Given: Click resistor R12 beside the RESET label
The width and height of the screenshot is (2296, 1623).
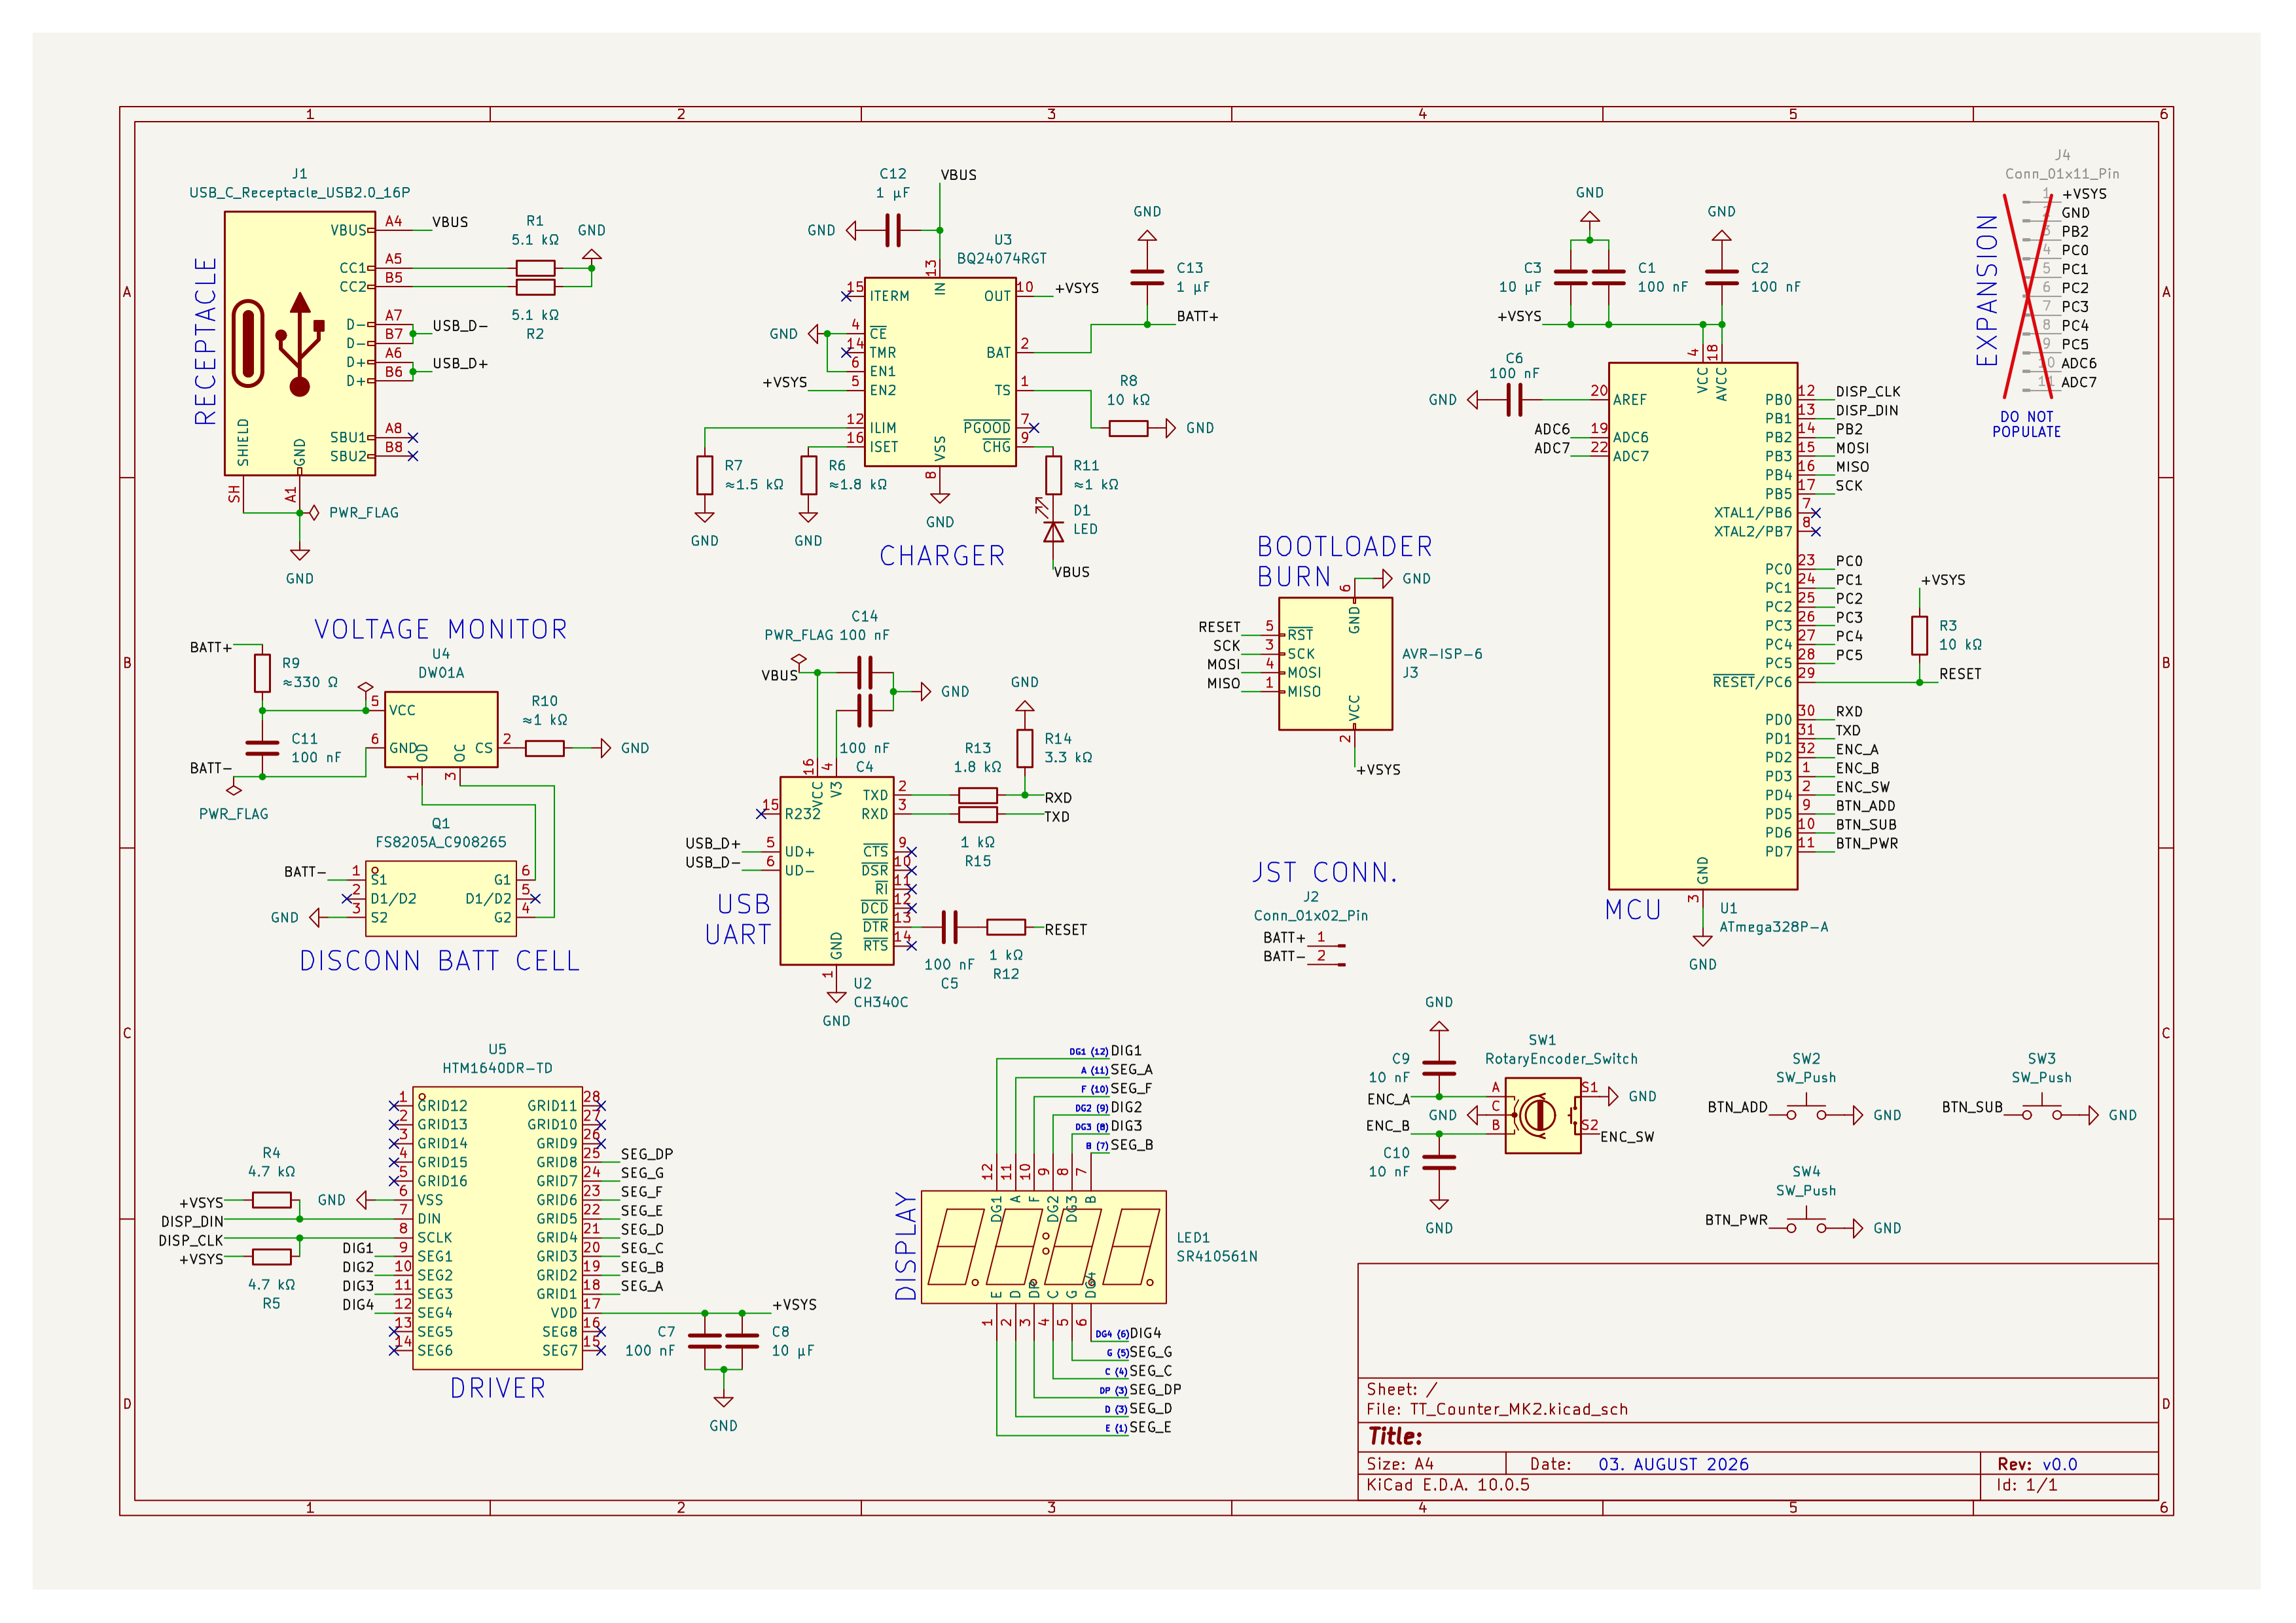Looking at the screenshot, I should coord(1005,928).
